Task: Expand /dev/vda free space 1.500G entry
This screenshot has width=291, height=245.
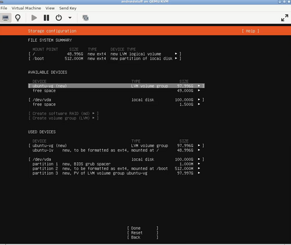Action: point(116,105)
